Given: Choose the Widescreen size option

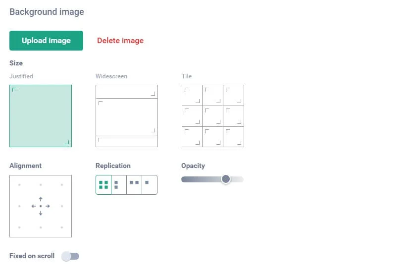Looking at the screenshot, I should click(127, 116).
